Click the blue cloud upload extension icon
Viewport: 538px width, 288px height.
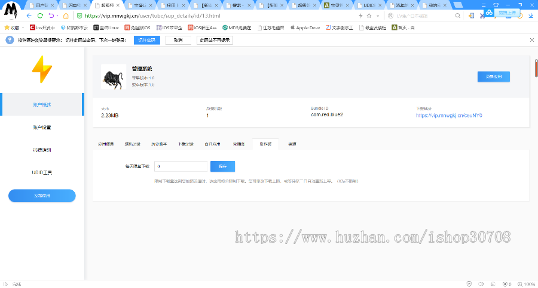coord(489,13)
